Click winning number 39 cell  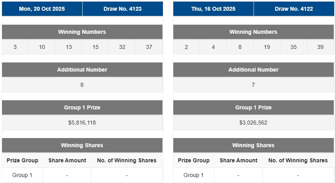pyautogui.click(x=320, y=47)
